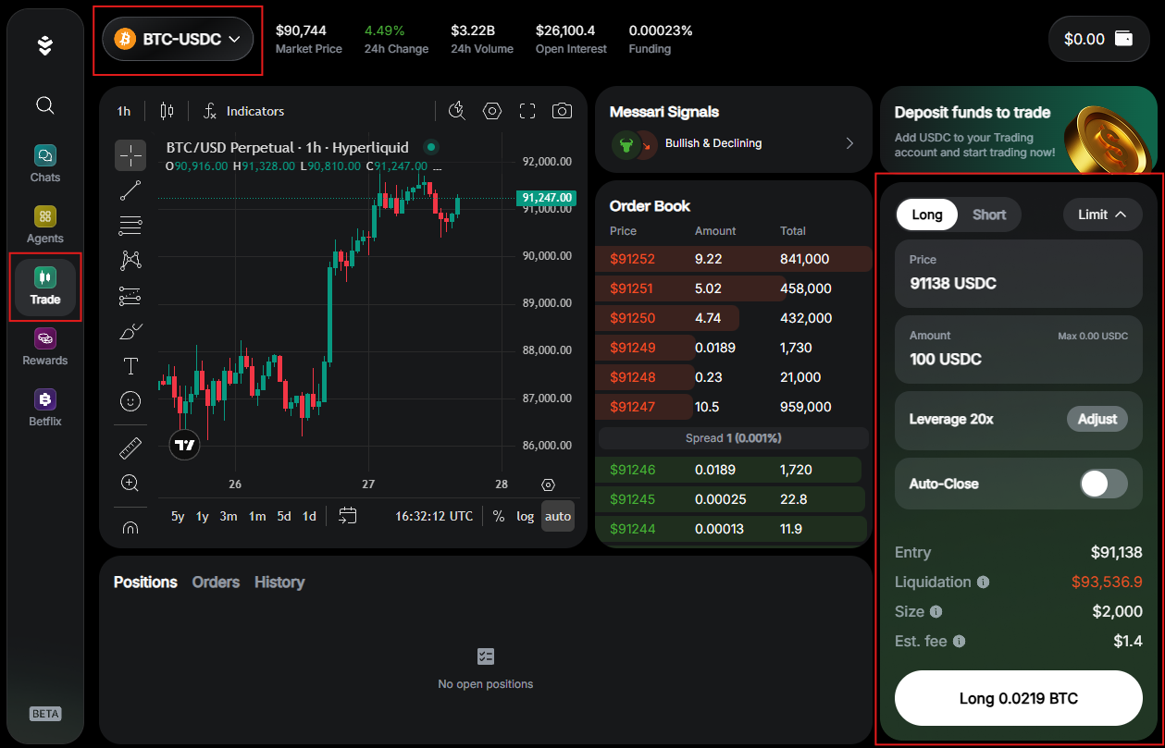Open the Chats section
Viewport: 1165px width, 748px height.
pos(44,164)
